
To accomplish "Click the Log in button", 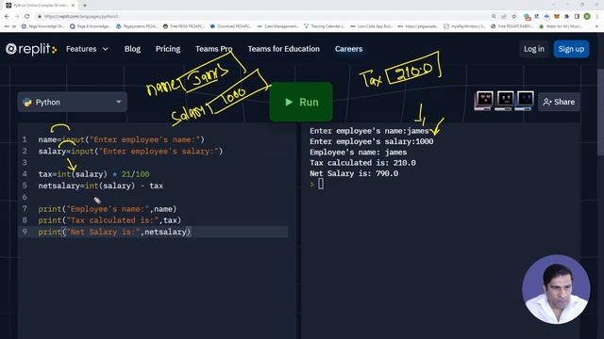I will [534, 49].
